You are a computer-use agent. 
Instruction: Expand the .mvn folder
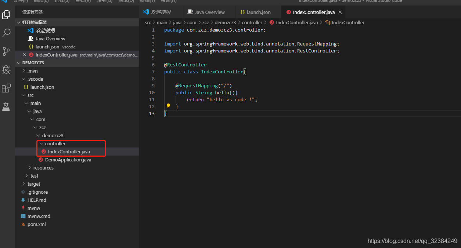pos(77,71)
